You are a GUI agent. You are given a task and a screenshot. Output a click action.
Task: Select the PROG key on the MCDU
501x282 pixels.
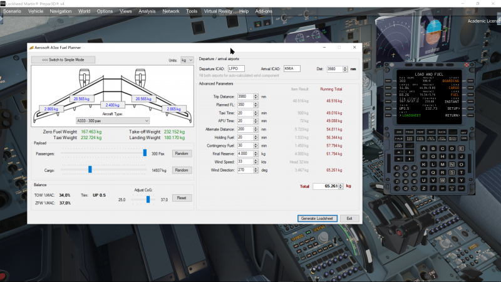(x=410, y=132)
